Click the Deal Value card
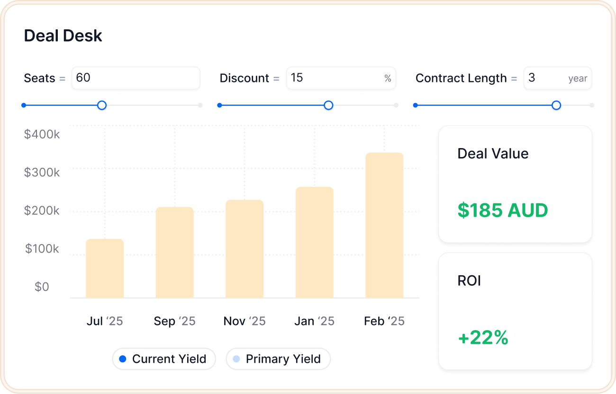Viewport: 616px width, 394px height. 515,184
